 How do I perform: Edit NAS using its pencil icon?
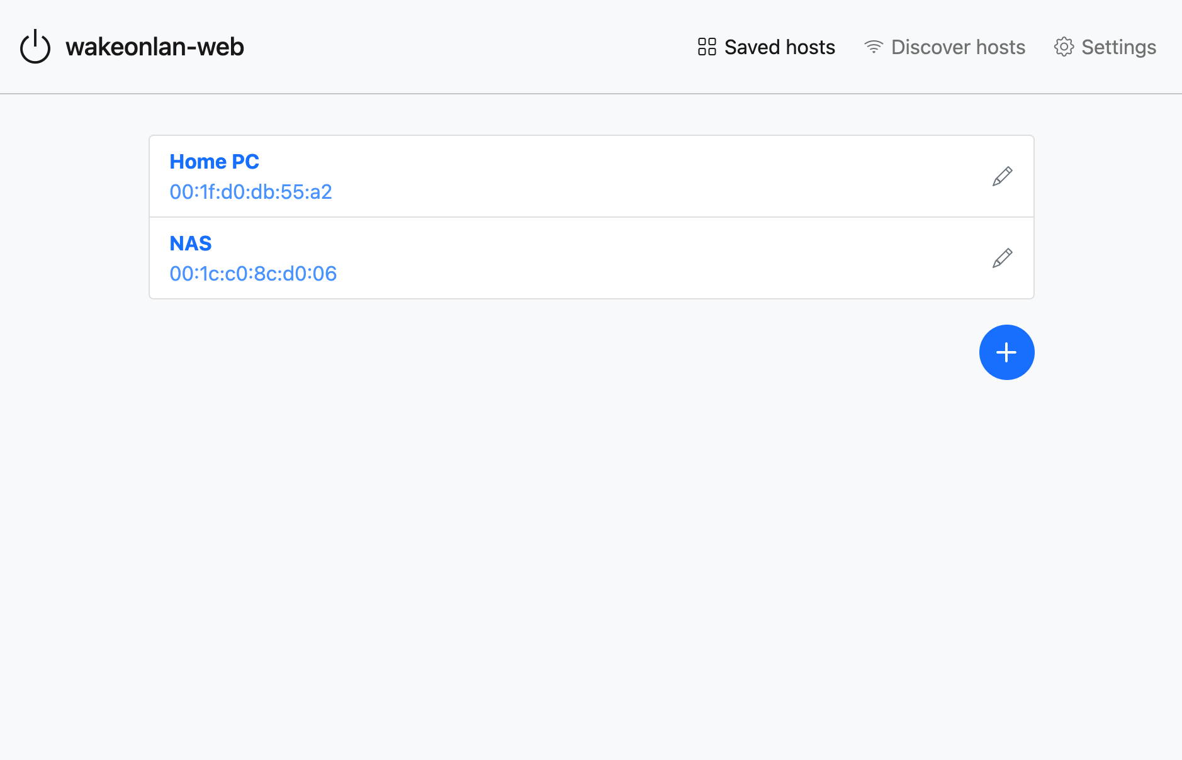tap(1002, 257)
